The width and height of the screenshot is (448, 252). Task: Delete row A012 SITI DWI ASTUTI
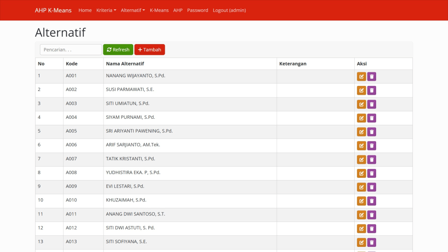click(371, 229)
